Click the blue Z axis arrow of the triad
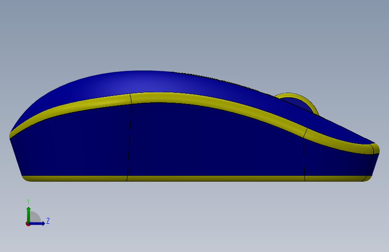389x252 pixels. (x=37, y=223)
